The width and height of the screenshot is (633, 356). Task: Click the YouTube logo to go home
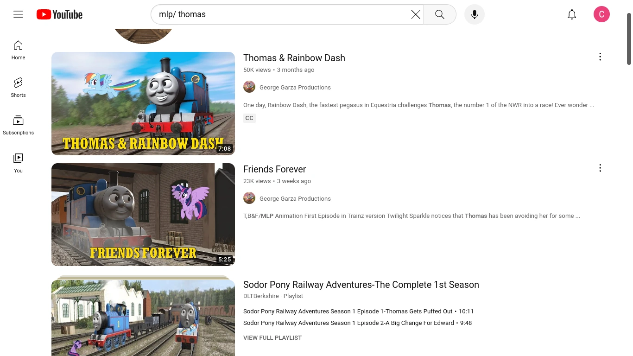click(59, 14)
